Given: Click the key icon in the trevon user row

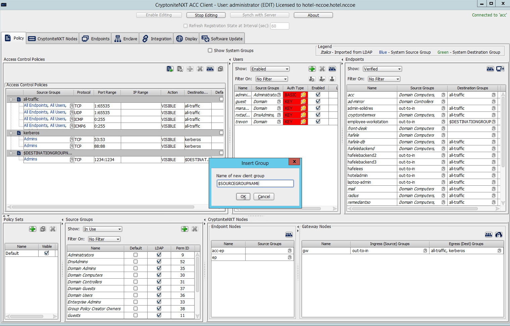Looking at the screenshot, I should click(303, 122).
